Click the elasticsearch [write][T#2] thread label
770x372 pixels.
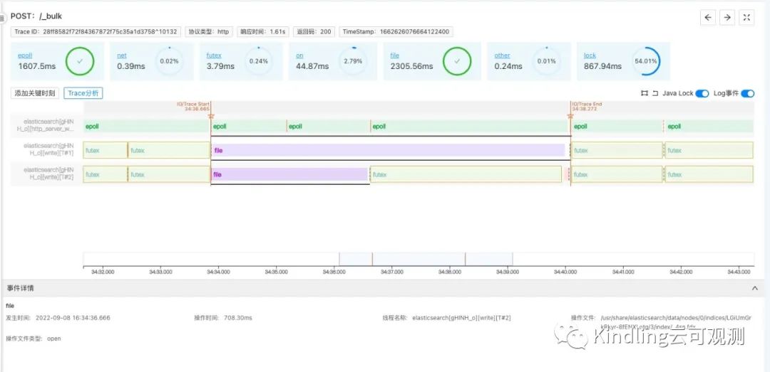(x=48, y=173)
